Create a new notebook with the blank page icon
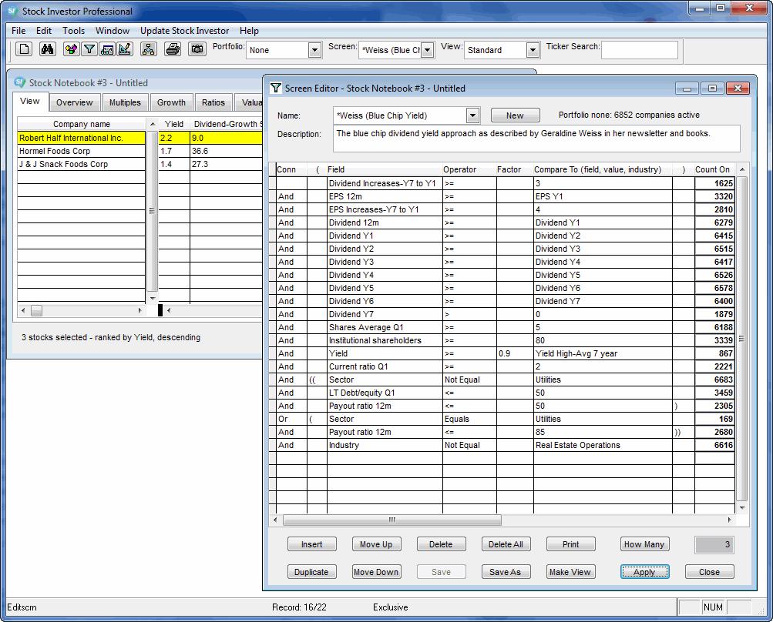773x622 pixels. pos(24,49)
